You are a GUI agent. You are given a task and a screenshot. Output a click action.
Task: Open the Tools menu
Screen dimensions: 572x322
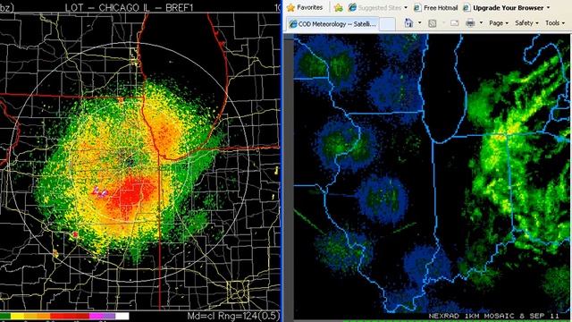tap(555, 23)
